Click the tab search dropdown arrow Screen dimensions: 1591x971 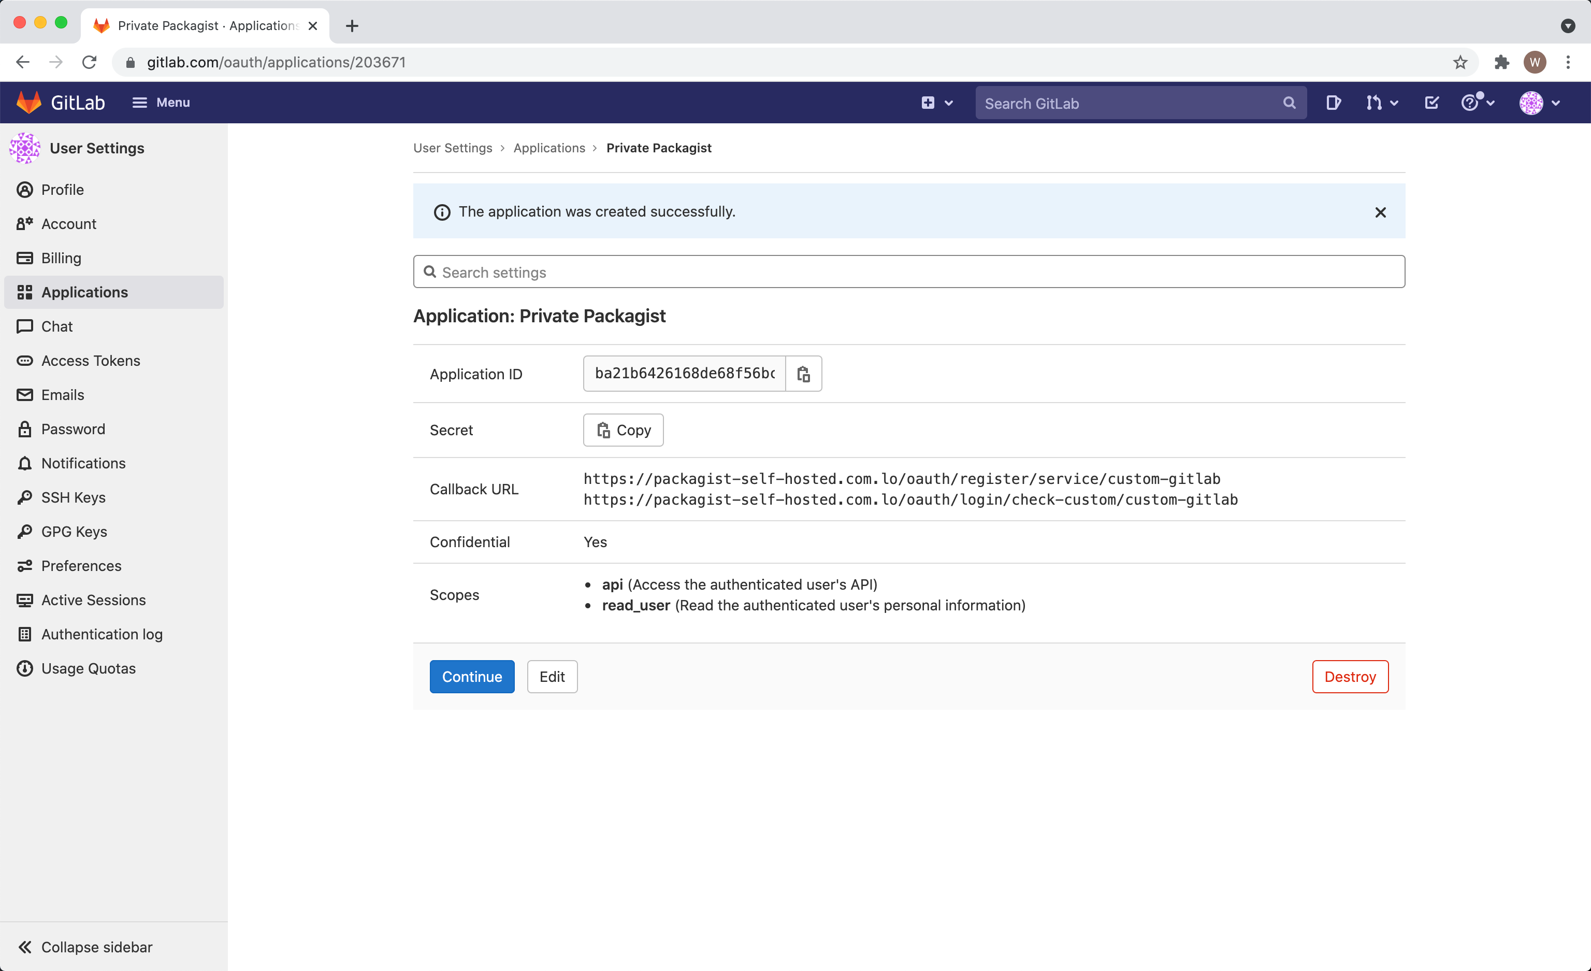click(1568, 26)
